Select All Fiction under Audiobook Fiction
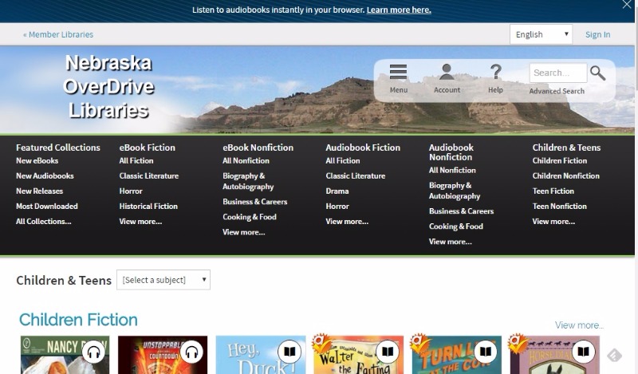This screenshot has height=374, width=638. coord(343,161)
